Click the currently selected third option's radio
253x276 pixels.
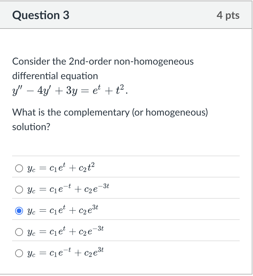tap(19, 210)
